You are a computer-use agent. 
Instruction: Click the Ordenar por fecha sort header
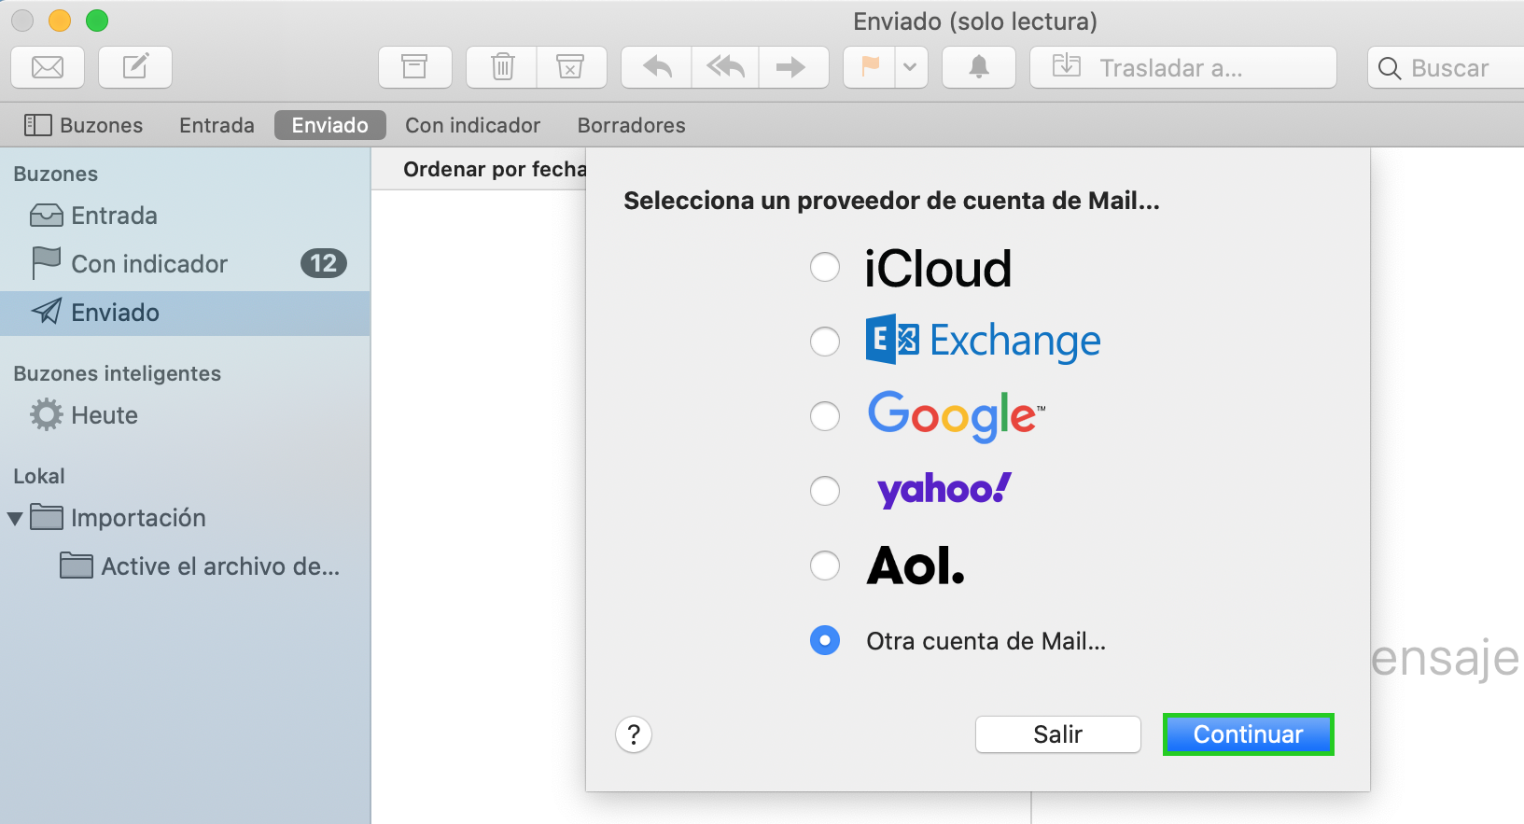(495, 169)
